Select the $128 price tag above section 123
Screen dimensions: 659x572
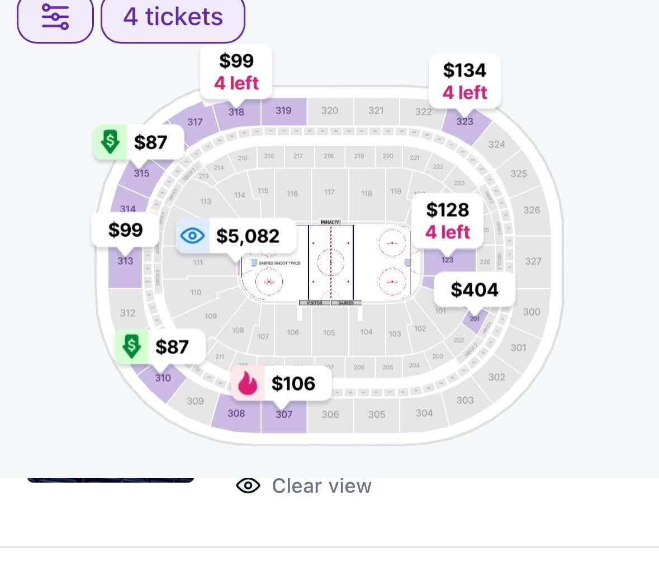click(447, 220)
